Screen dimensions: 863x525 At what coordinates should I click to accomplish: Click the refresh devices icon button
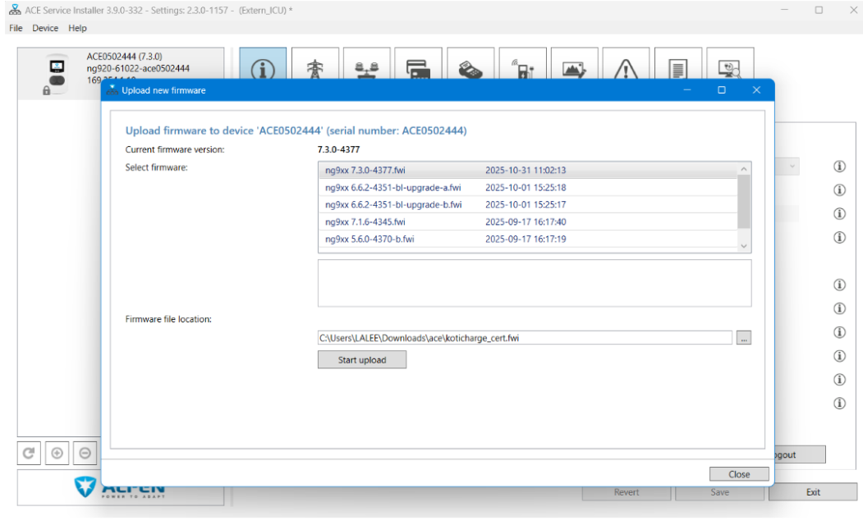29,453
